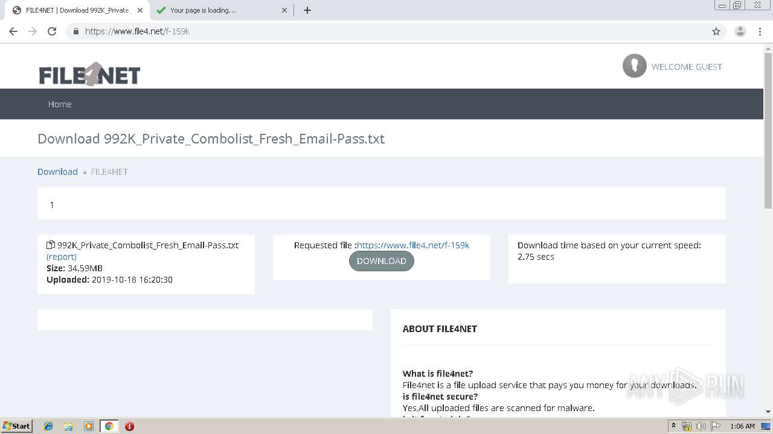Show hidden system tray icons

click(674, 426)
